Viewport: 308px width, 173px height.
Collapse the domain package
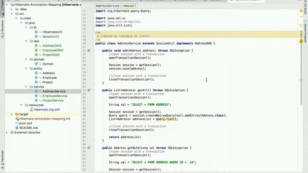[x=26, y=60]
